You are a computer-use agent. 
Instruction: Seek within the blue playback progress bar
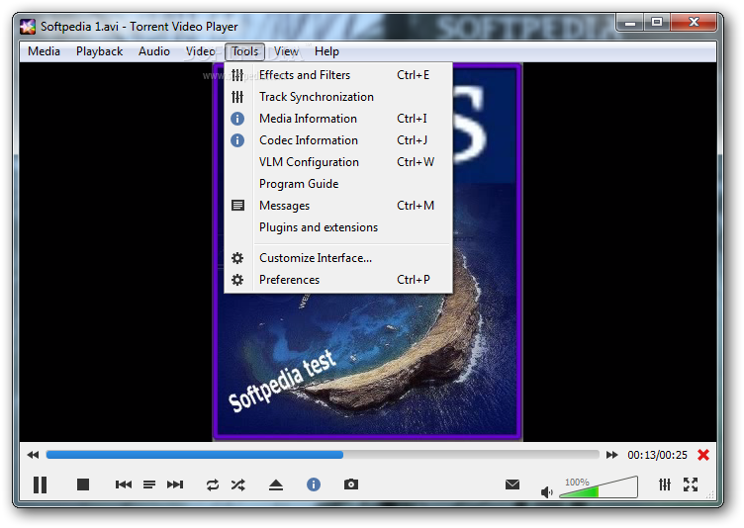[323, 455]
